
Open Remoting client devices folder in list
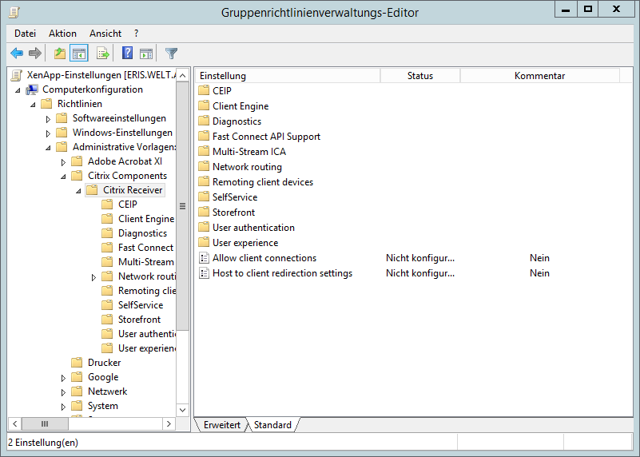263,182
